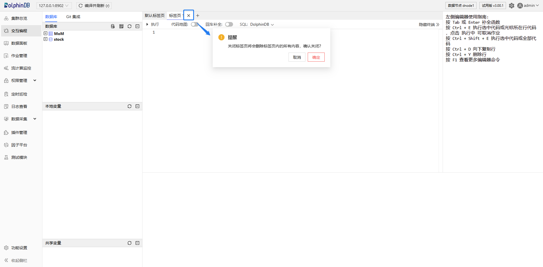Click the create database icon in database panel
The image size is (543, 267).
[x=113, y=26]
